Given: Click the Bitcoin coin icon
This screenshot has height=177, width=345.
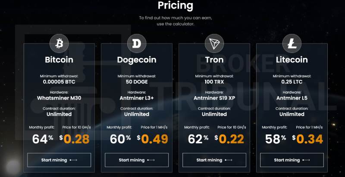Looking at the screenshot, I should [x=59, y=43].
